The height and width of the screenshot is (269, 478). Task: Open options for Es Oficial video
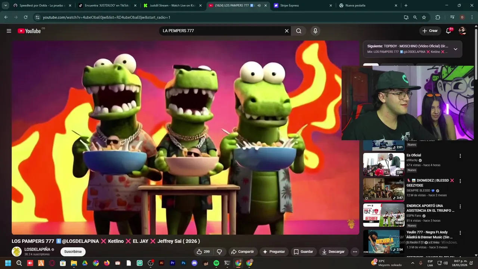pos(460,156)
